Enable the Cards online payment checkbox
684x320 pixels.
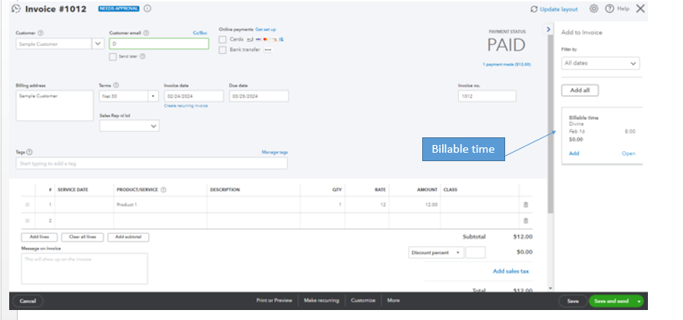point(223,39)
